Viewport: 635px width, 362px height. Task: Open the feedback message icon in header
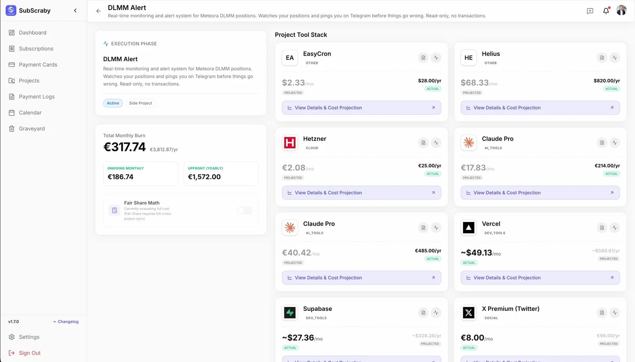590,11
